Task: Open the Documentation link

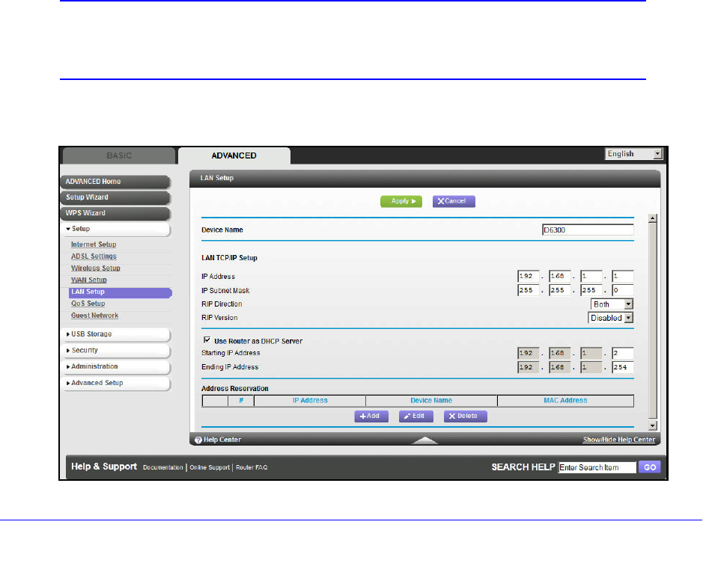Action: click(162, 467)
